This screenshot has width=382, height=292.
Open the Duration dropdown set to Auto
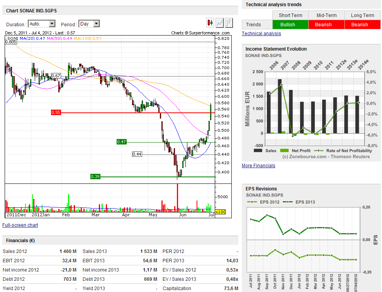pos(42,24)
